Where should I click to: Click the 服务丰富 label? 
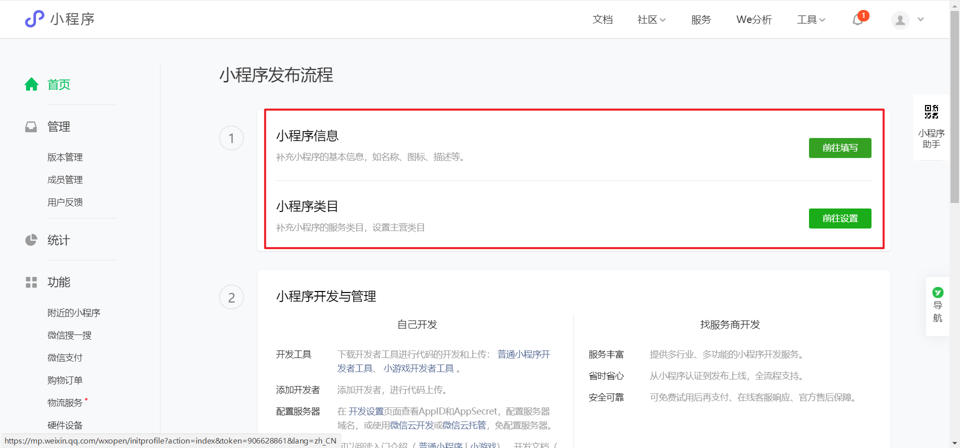click(606, 354)
